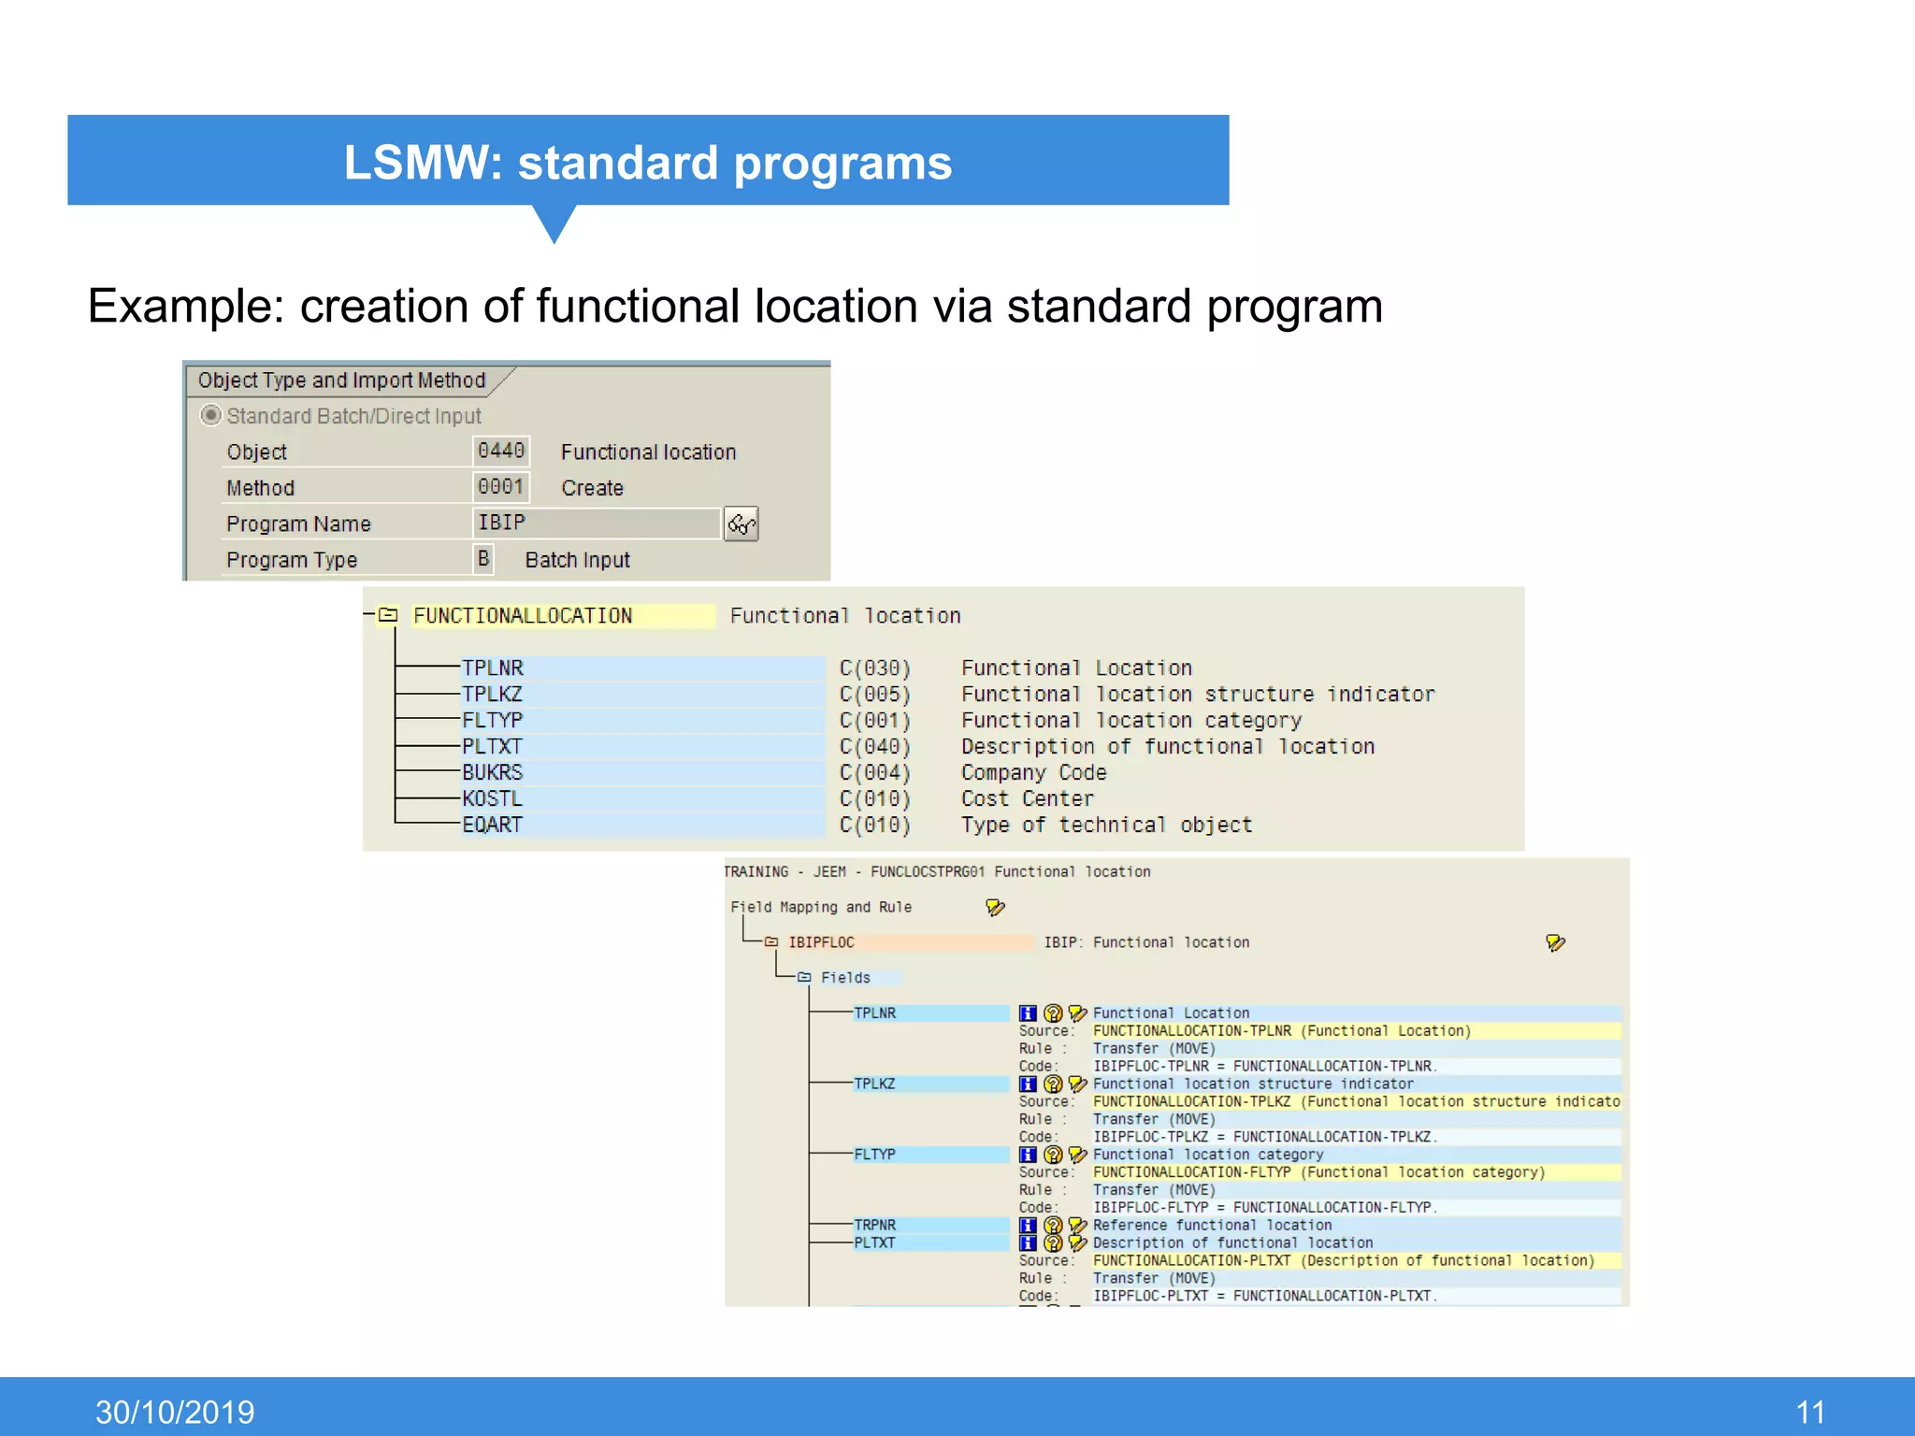Select the EQART field in source structure

(493, 826)
